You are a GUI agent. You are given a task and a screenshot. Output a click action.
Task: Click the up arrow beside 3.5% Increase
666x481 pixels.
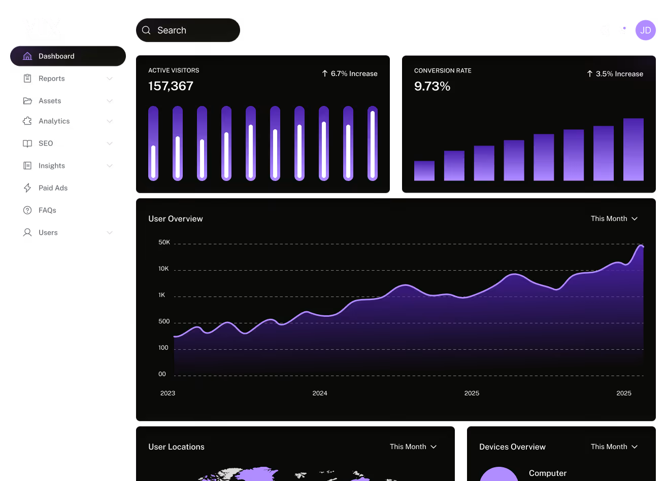tap(590, 74)
